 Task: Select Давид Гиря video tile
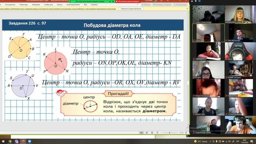208,106
